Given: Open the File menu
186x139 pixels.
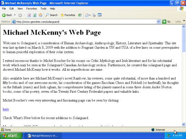Looking at the screenshot, I should [x=4, y=9].
